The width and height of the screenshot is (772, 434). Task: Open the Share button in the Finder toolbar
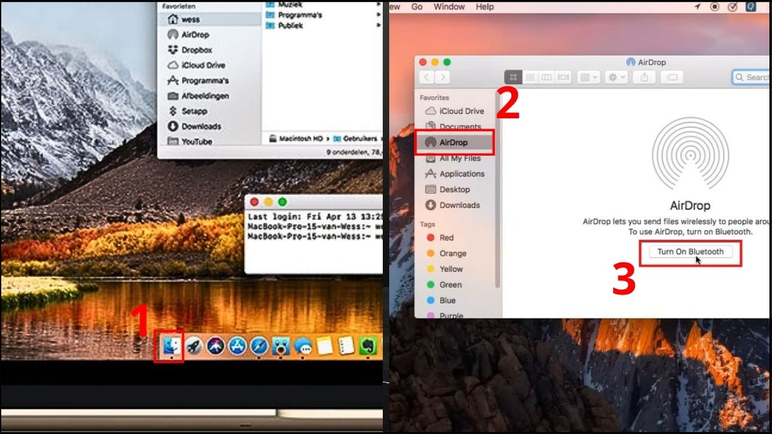coord(644,77)
